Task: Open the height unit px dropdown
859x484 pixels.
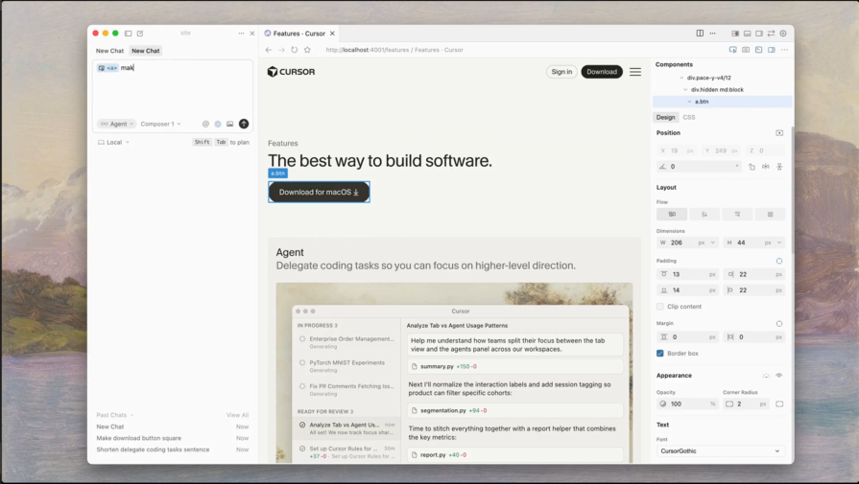Action: coord(773,242)
